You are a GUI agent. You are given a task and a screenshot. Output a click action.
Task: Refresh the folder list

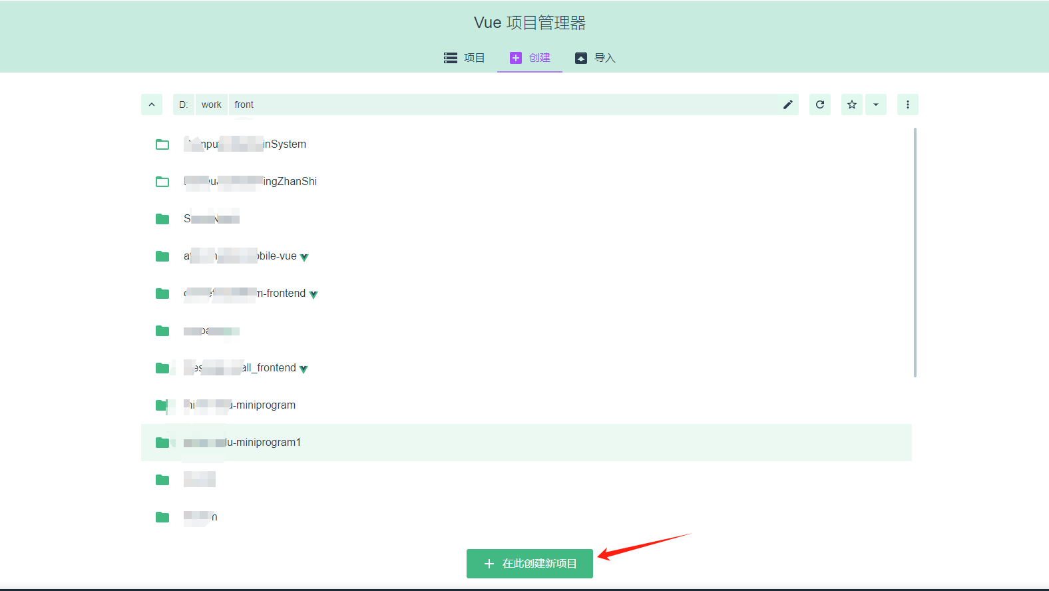(819, 104)
